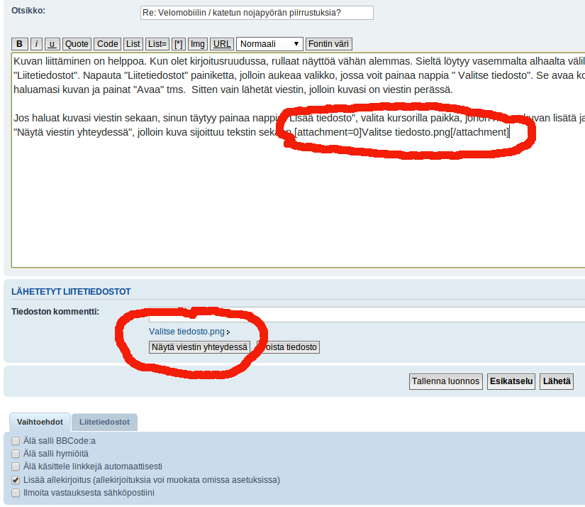Toggle the Älä salli BBCode:a checkbox
This screenshot has width=585, height=507.
(x=16, y=441)
